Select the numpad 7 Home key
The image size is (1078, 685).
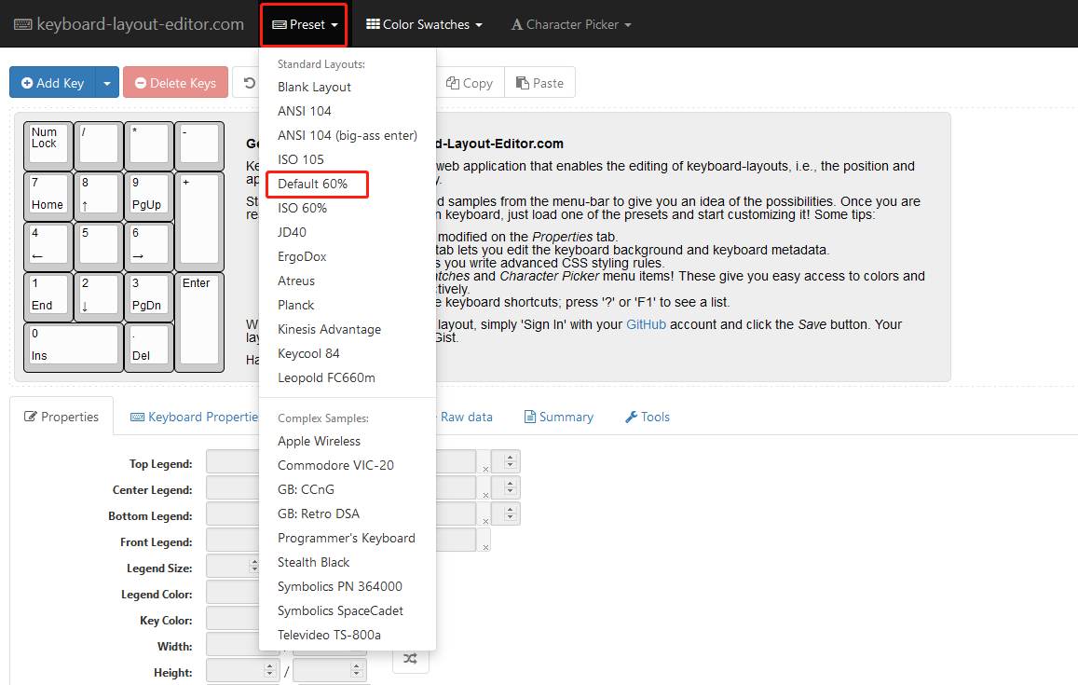pos(48,196)
